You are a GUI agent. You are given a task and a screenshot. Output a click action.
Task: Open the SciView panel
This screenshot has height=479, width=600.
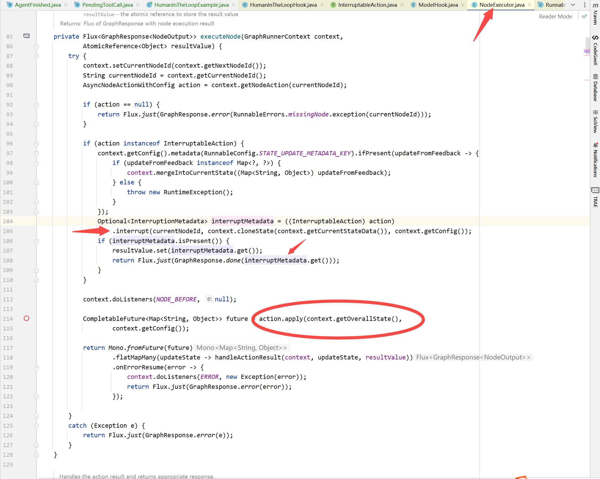[595, 121]
